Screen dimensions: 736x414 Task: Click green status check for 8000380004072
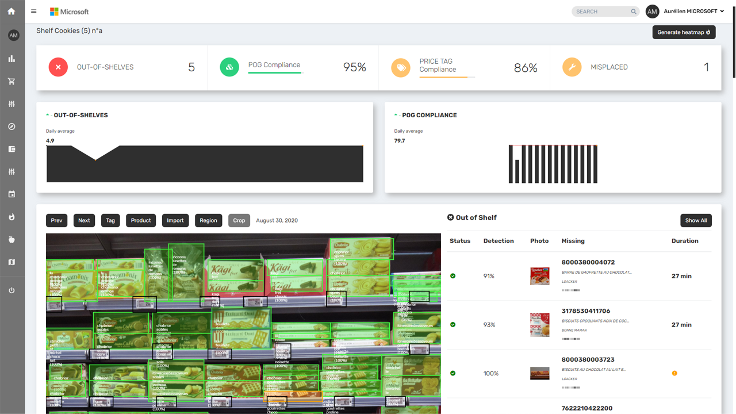point(453,276)
